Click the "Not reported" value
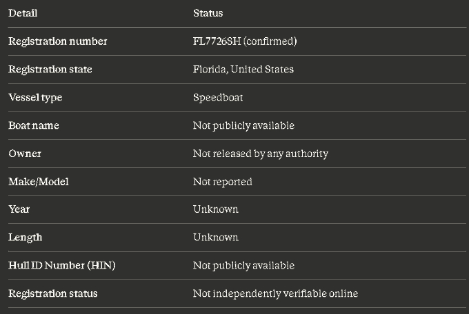Viewport: 469px width, 314px height. coord(222,182)
